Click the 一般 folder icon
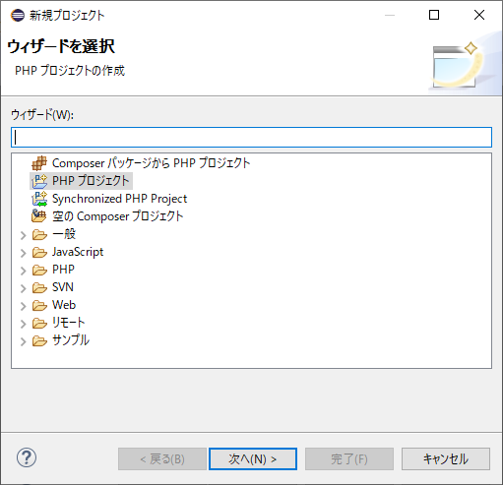This screenshot has height=485, width=503. (39, 234)
